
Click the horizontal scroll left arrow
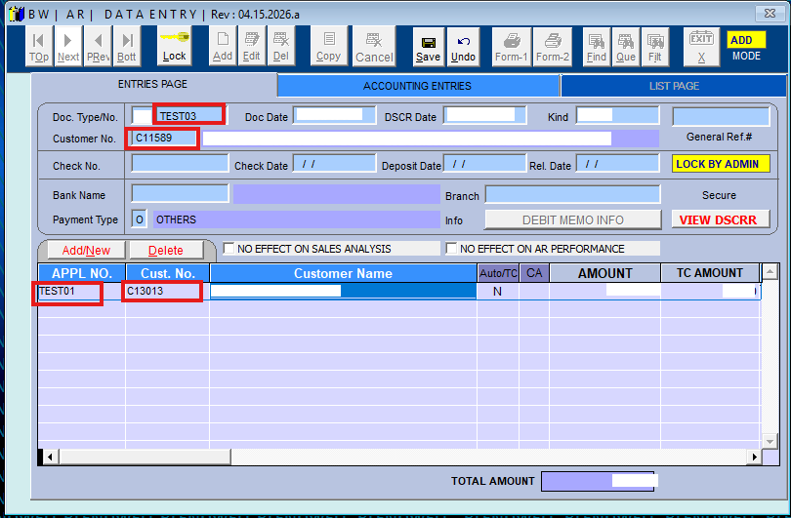pyautogui.click(x=50, y=457)
